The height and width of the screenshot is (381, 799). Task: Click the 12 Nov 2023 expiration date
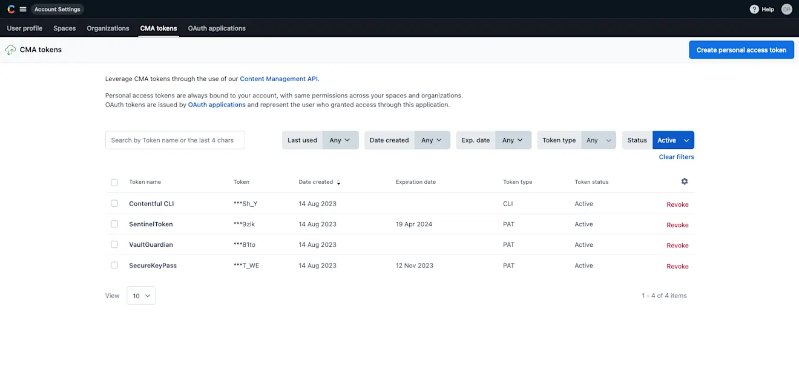415,265
